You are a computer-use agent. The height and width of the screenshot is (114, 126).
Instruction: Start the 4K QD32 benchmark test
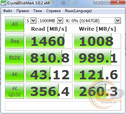[x=15, y=91]
